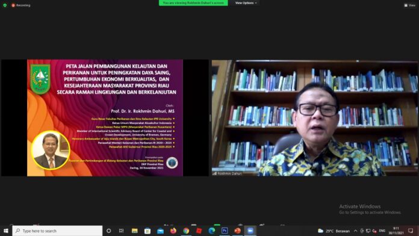
Task: Launch Microsoft Store from the taskbar
Action: (x=147, y=231)
